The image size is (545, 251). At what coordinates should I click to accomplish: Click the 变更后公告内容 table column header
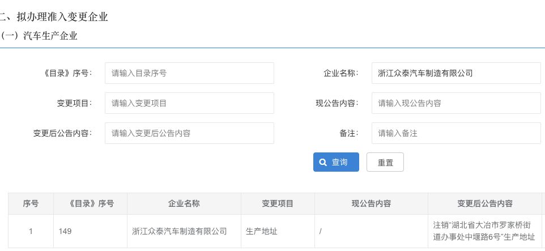485,204
